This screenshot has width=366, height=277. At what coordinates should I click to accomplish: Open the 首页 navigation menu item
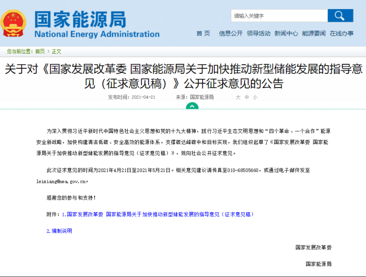click(x=203, y=33)
